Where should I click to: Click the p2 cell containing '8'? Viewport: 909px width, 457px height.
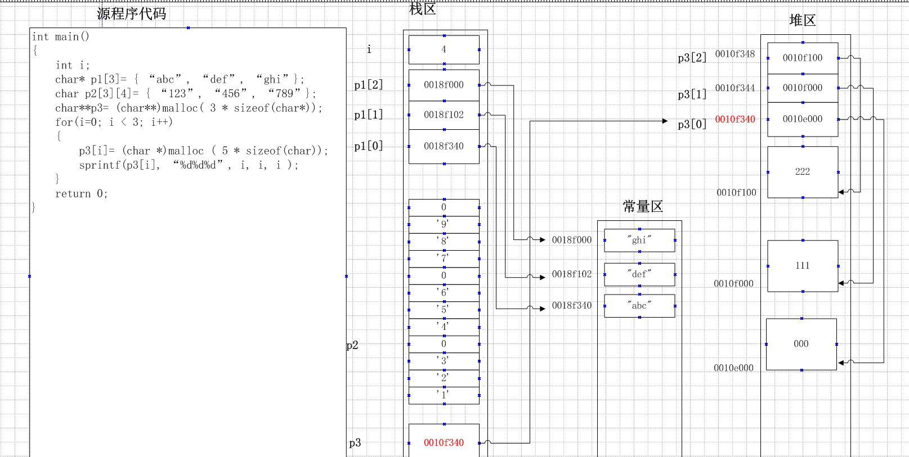pyautogui.click(x=444, y=242)
